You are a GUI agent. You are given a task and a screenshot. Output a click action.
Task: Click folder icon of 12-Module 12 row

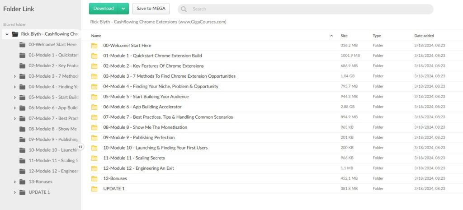(x=94, y=168)
